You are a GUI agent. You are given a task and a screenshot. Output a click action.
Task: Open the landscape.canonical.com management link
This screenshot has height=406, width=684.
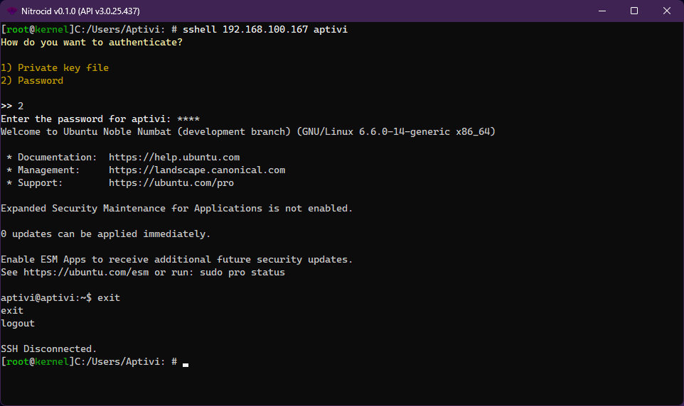(196, 170)
